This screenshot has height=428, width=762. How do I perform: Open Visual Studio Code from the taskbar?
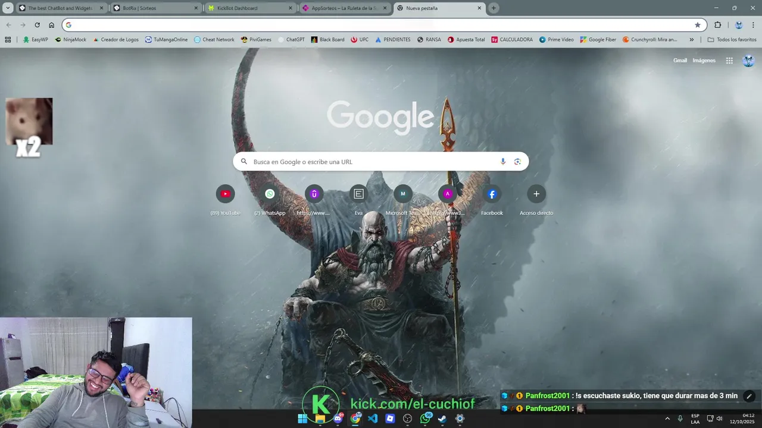373,418
